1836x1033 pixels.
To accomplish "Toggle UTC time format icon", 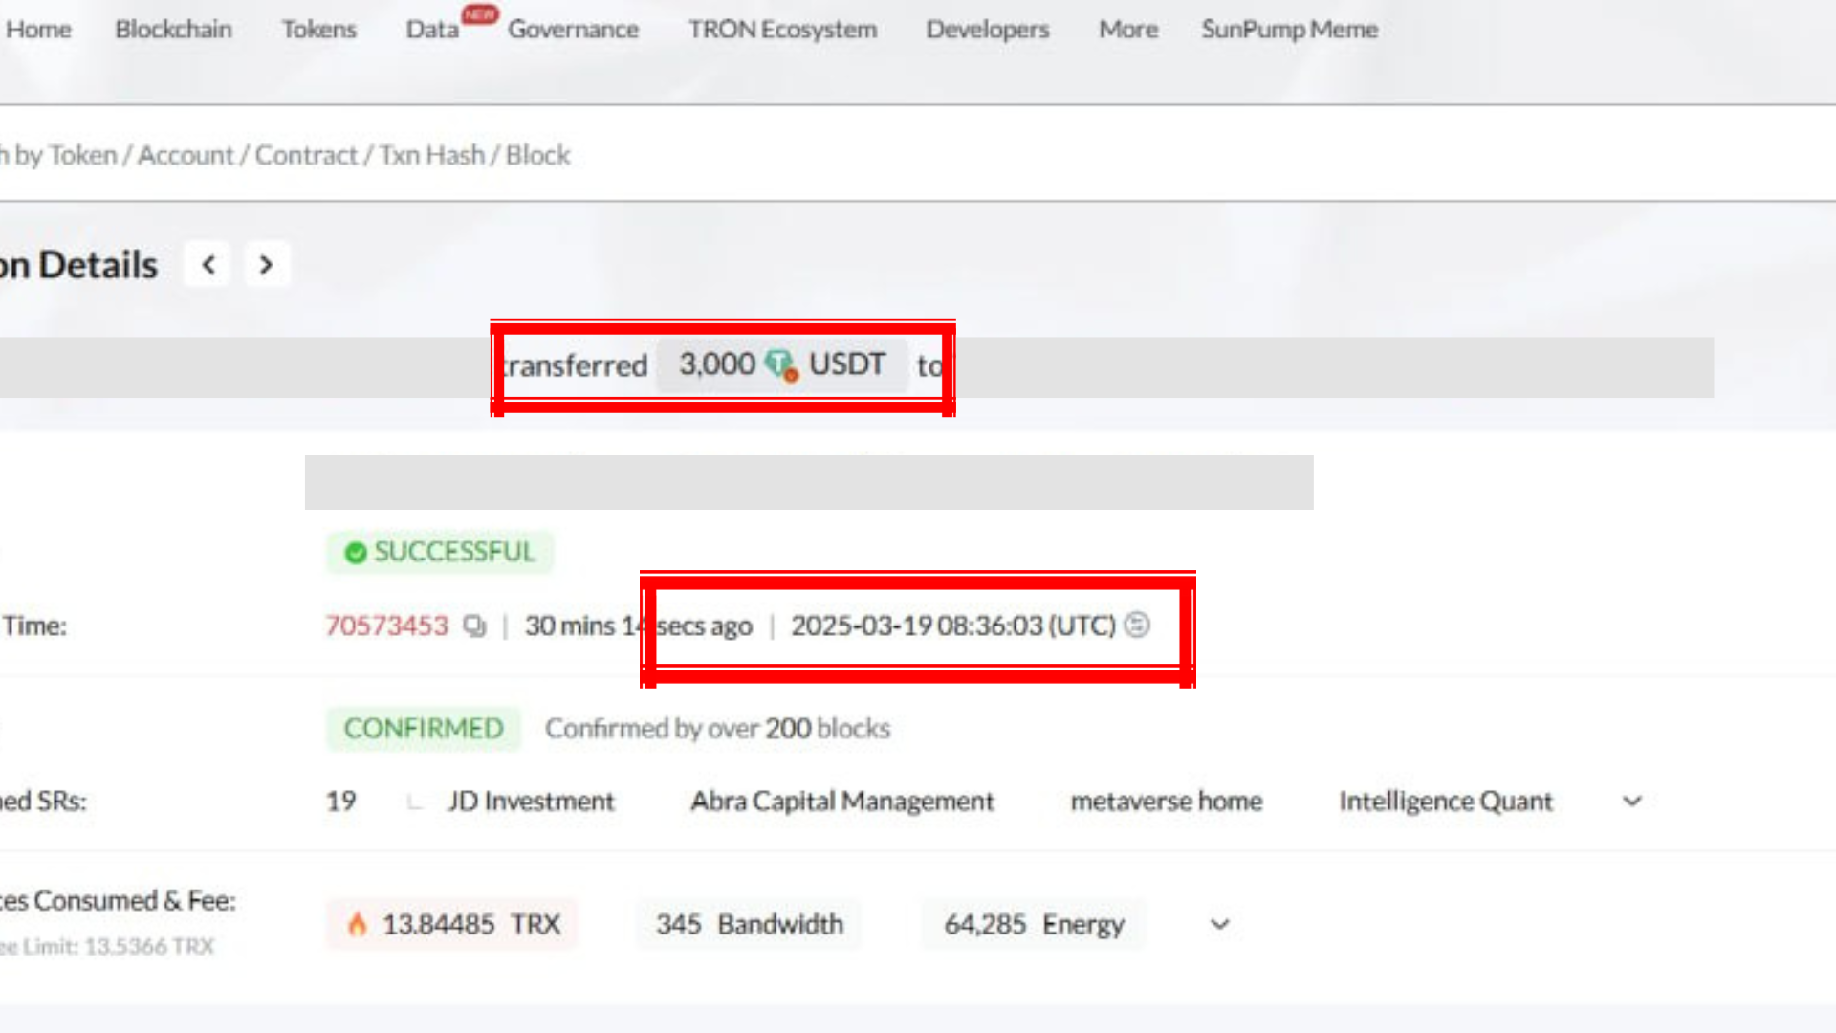I will [1137, 625].
